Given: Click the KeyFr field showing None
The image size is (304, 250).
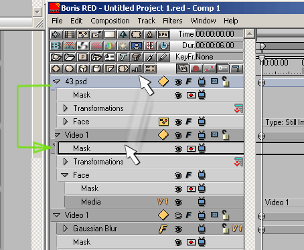Looking at the screenshot, I should point(219,57).
